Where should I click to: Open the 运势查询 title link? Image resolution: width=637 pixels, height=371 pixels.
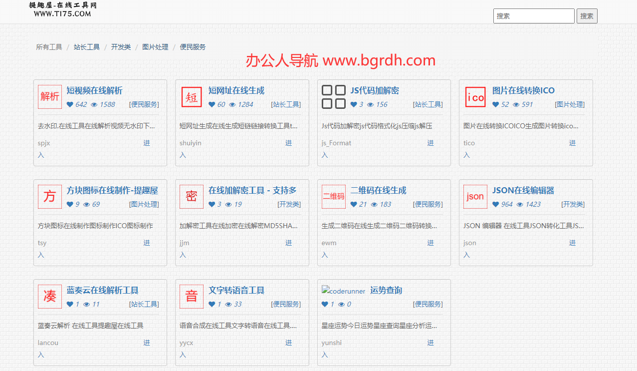pyautogui.click(x=386, y=290)
